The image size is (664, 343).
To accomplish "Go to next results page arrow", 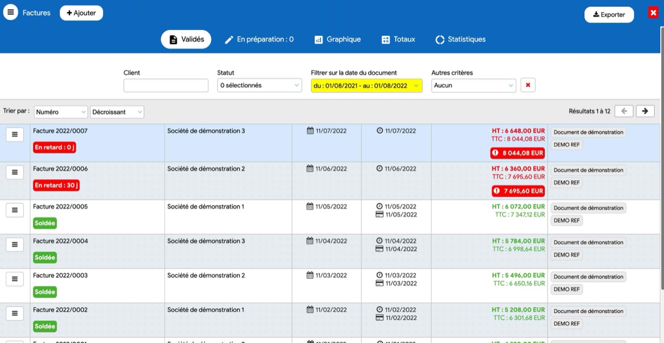I will pyautogui.click(x=645, y=111).
